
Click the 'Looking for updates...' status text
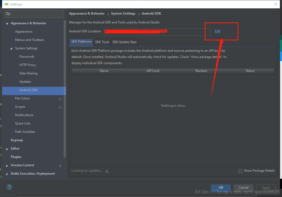87,171
